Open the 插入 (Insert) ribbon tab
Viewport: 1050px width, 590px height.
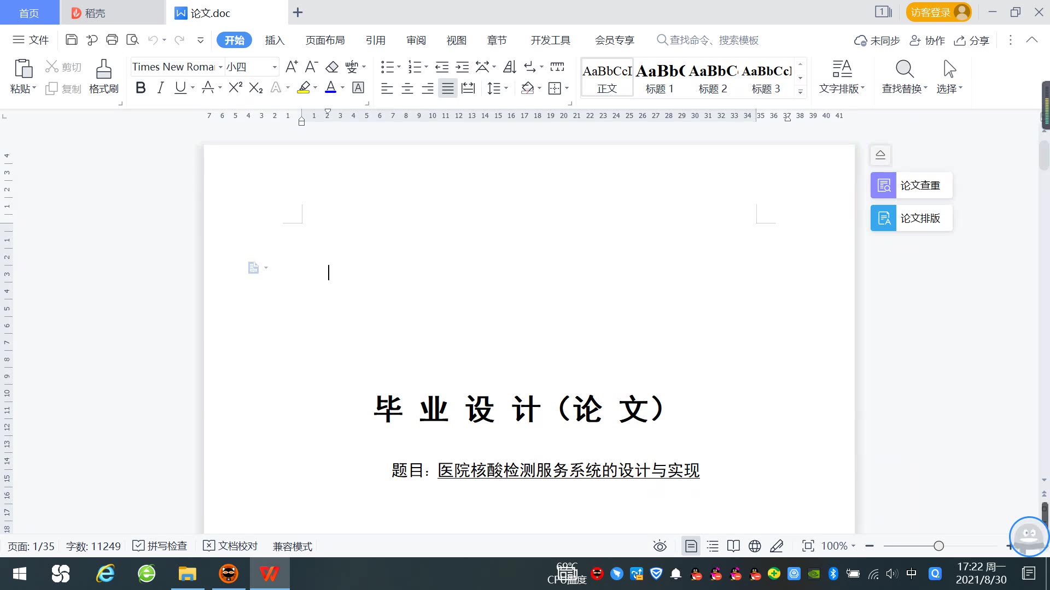(x=275, y=40)
